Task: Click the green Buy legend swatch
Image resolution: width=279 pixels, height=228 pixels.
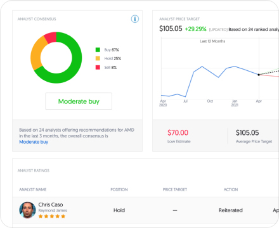Action: click(98, 50)
